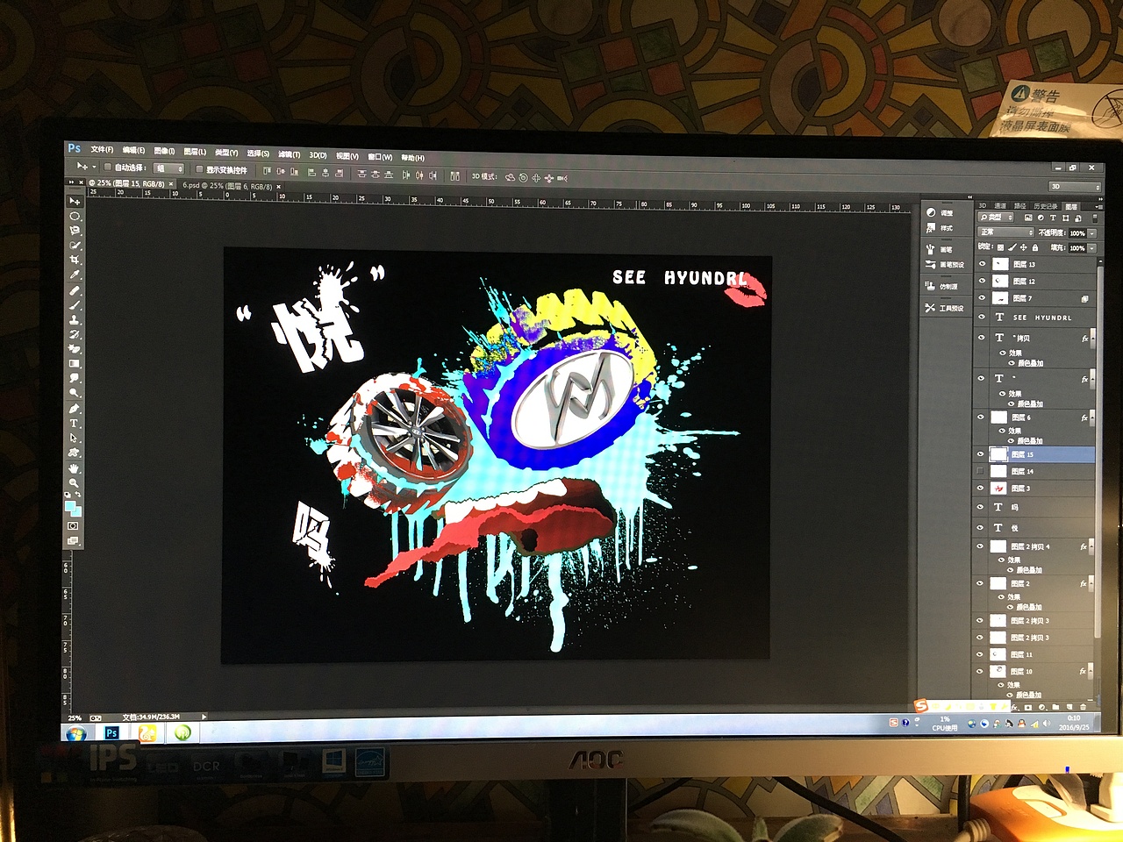Select the Pen tool
1123x842 pixels.
click(x=75, y=409)
